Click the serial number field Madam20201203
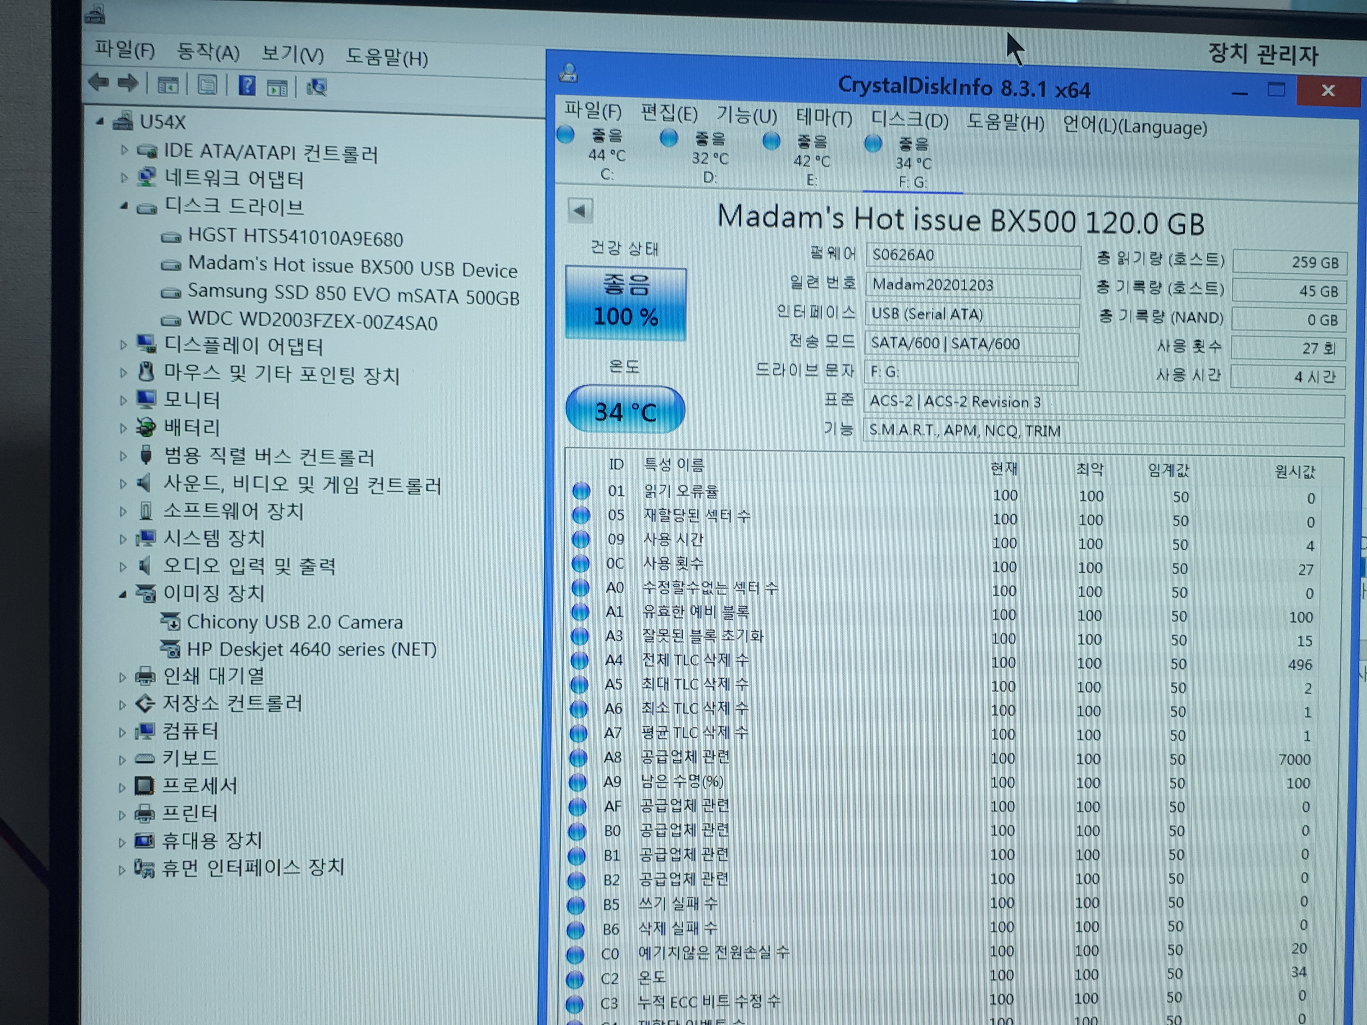The image size is (1367, 1025). (x=972, y=286)
